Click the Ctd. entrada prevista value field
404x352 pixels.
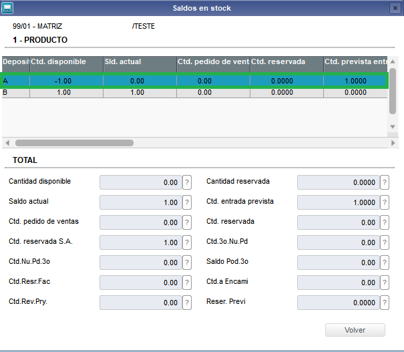click(339, 202)
